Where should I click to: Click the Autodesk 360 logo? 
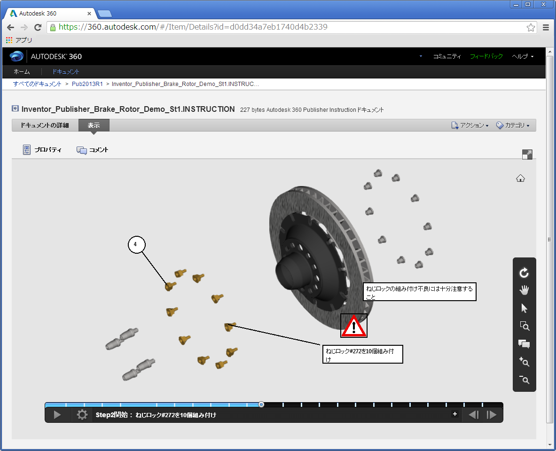(x=46, y=56)
